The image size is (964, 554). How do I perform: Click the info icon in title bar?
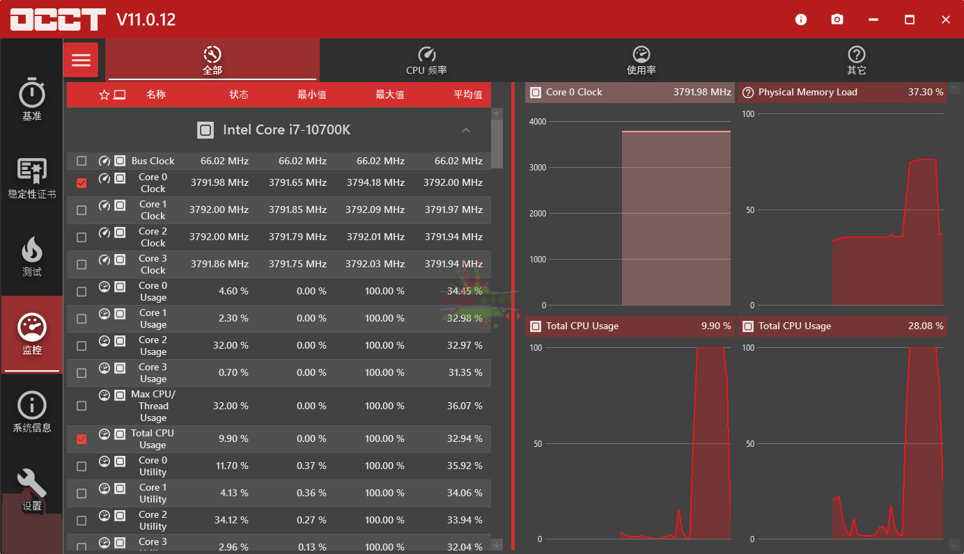click(x=801, y=19)
